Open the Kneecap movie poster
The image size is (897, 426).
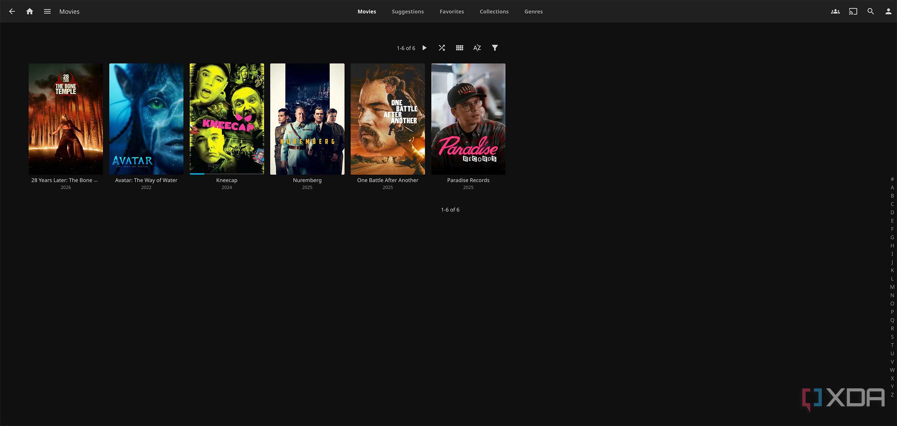(x=227, y=119)
